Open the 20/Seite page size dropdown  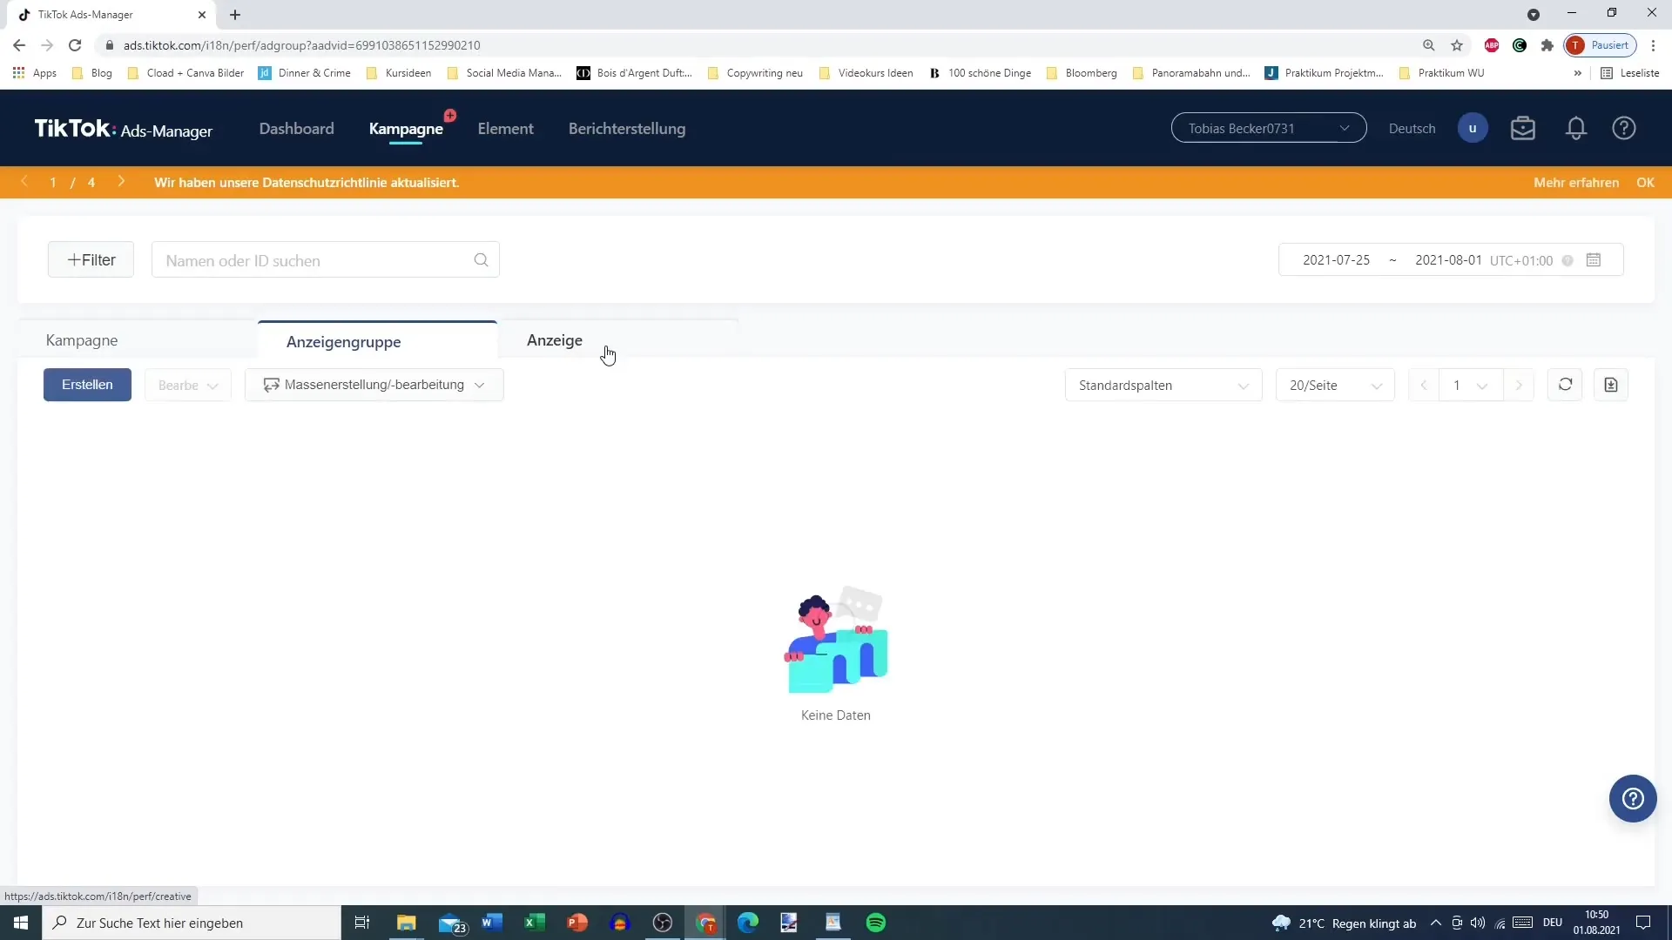pyautogui.click(x=1335, y=385)
